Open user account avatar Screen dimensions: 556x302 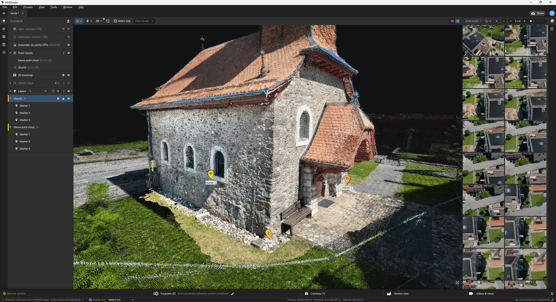click(552, 13)
